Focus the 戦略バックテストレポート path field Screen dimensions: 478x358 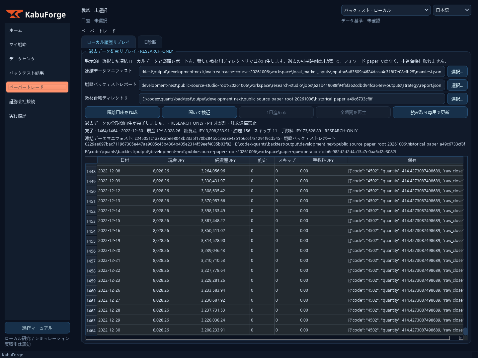point(292,85)
